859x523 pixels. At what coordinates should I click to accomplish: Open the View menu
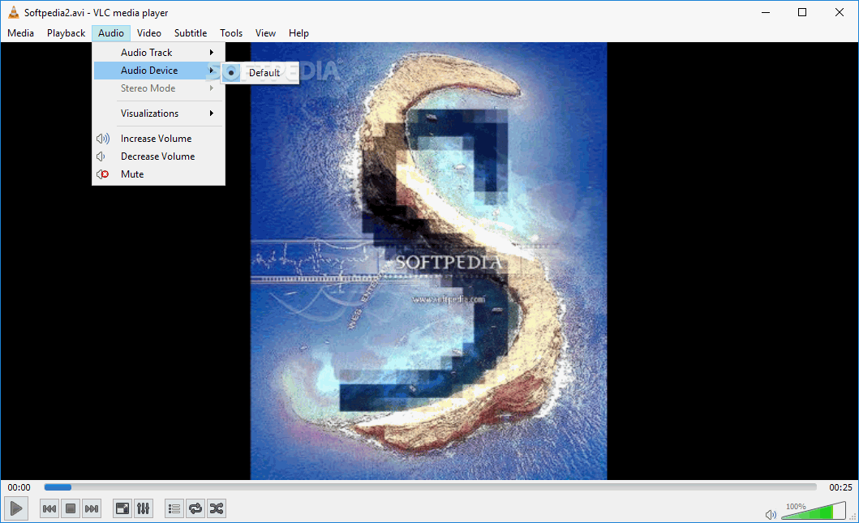pos(265,33)
